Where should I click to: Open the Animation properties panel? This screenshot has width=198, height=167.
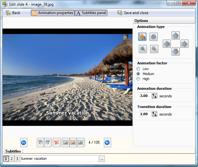[53, 13]
